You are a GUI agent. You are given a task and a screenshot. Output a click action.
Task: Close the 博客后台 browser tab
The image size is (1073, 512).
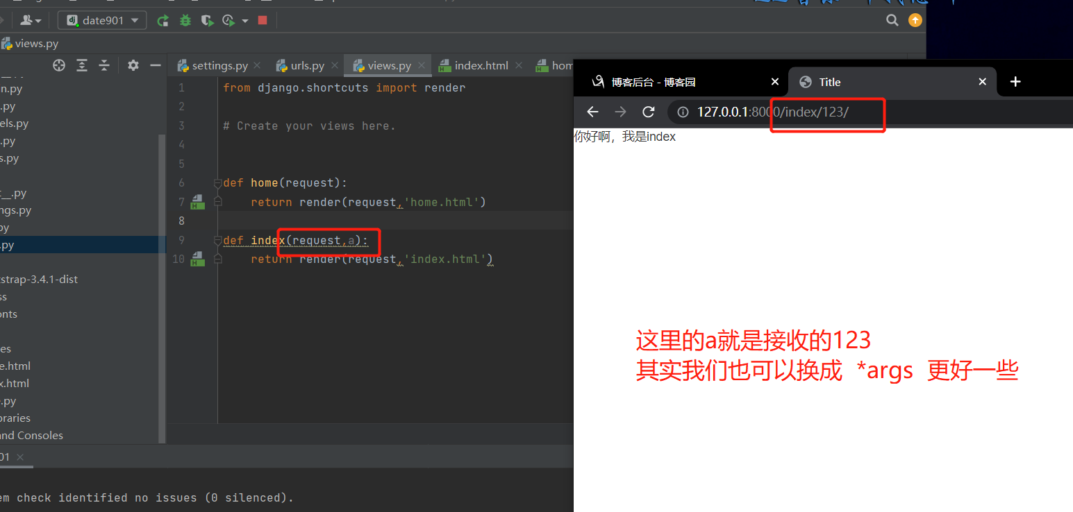pyautogui.click(x=775, y=82)
